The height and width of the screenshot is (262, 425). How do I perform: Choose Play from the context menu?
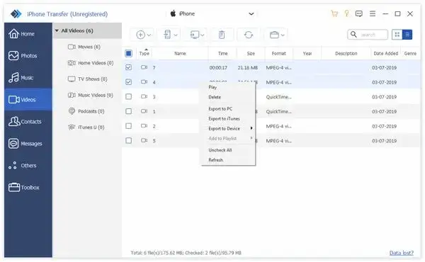click(x=212, y=87)
